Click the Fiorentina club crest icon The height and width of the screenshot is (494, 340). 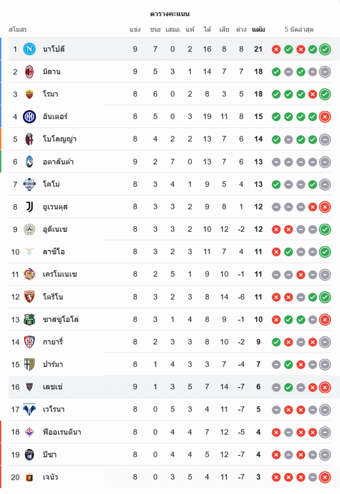[x=30, y=432]
